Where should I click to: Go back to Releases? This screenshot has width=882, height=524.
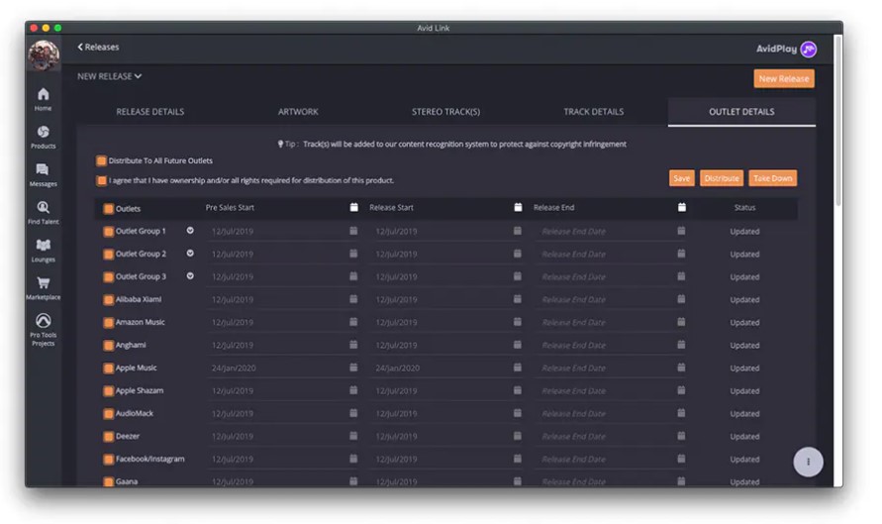coord(98,47)
